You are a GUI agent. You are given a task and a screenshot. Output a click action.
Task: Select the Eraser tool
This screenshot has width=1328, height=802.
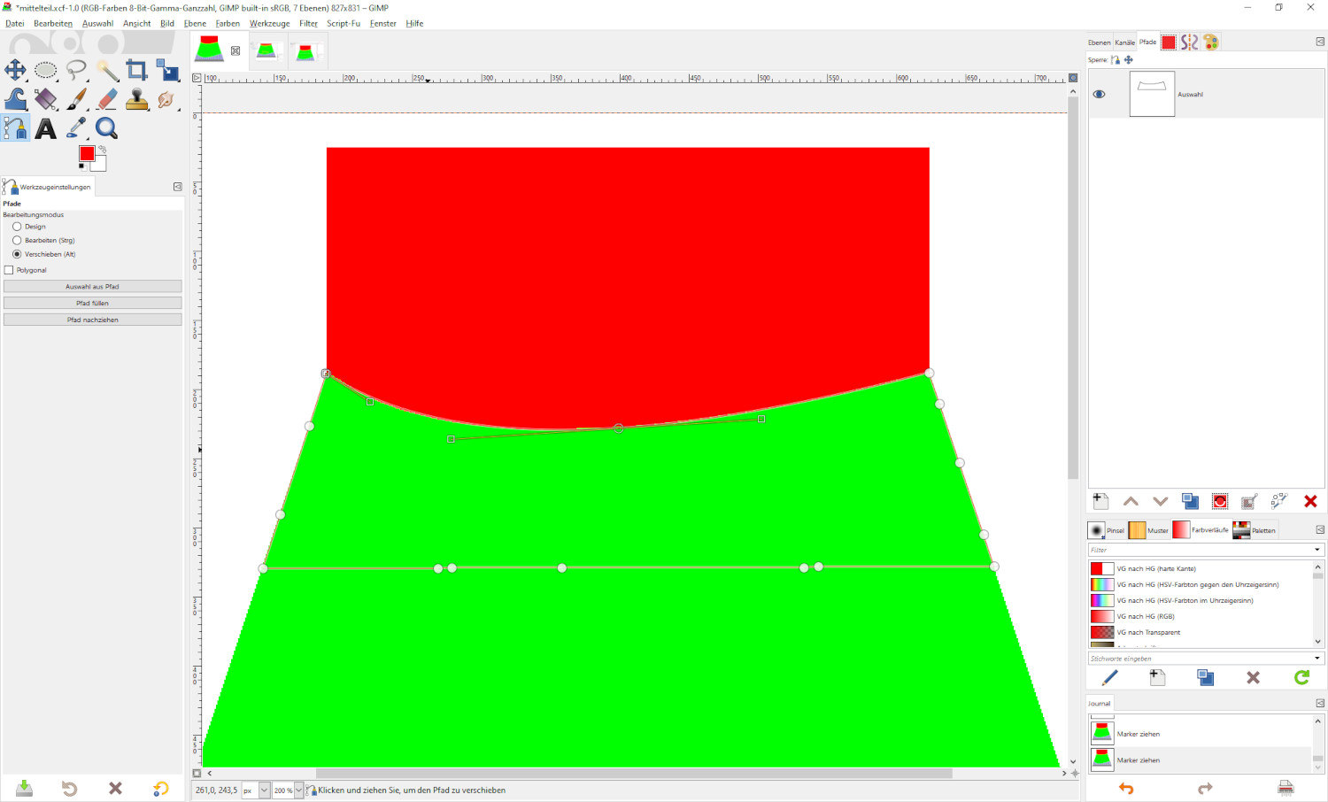tap(106, 99)
